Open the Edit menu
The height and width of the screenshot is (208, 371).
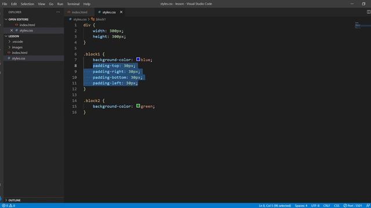click(x=14, y=4)
